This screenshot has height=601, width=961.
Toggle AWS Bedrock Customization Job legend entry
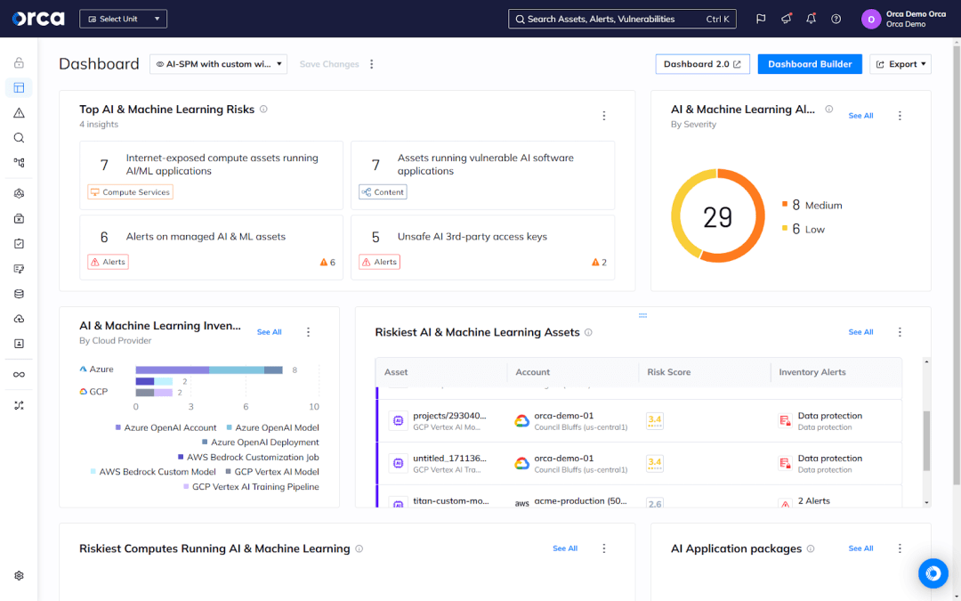(248, 457)
